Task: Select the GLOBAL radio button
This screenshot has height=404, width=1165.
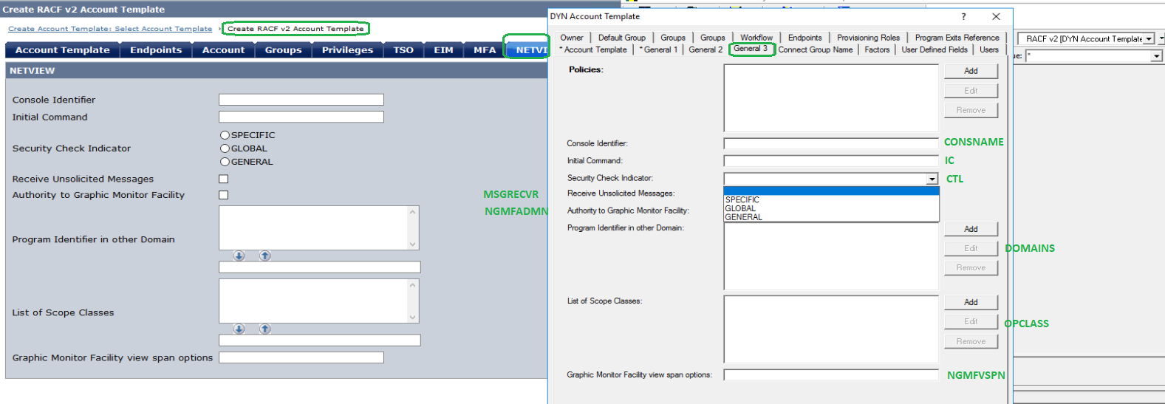Action: click(x=225, y=148)
